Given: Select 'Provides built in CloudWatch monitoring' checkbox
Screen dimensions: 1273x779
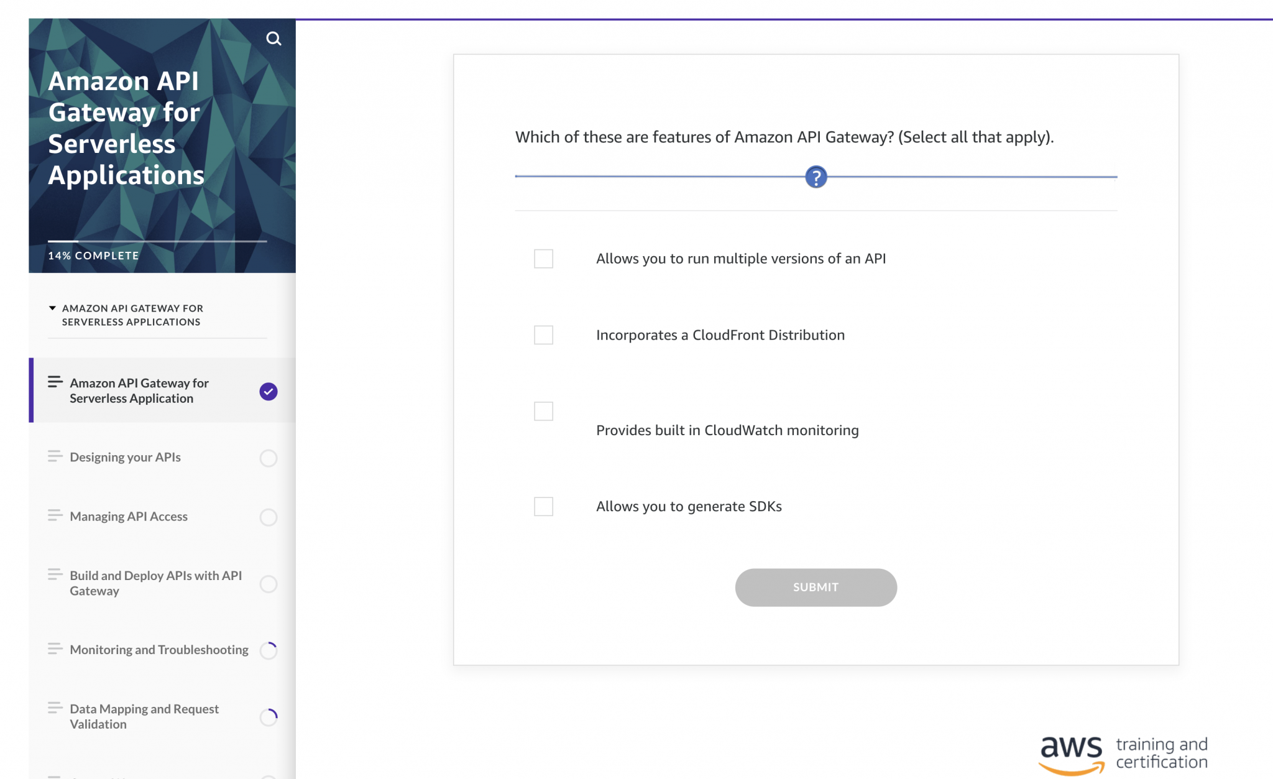Looking at the screenshot, I should [x=543, y=411].
